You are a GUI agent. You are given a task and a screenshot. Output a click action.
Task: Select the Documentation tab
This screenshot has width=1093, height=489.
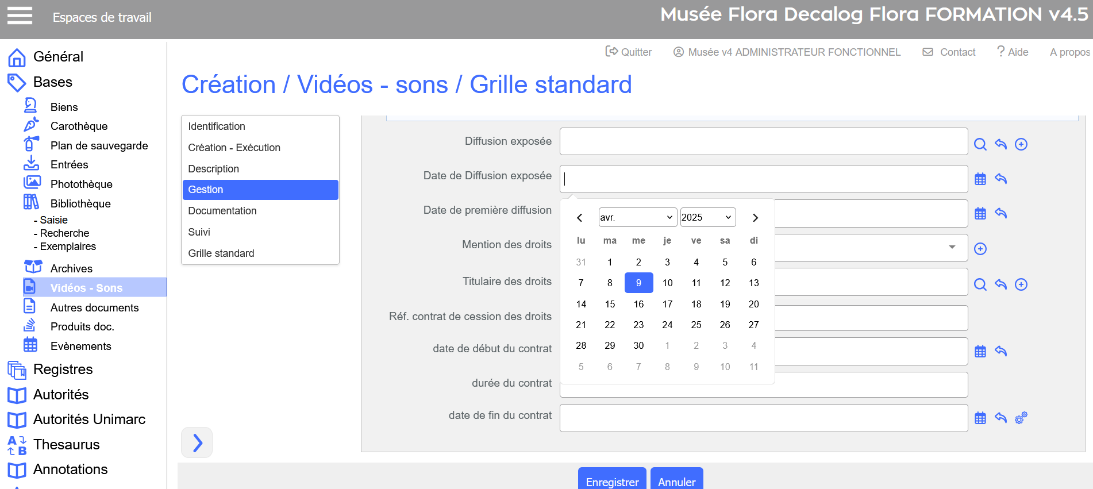(222, 211)
